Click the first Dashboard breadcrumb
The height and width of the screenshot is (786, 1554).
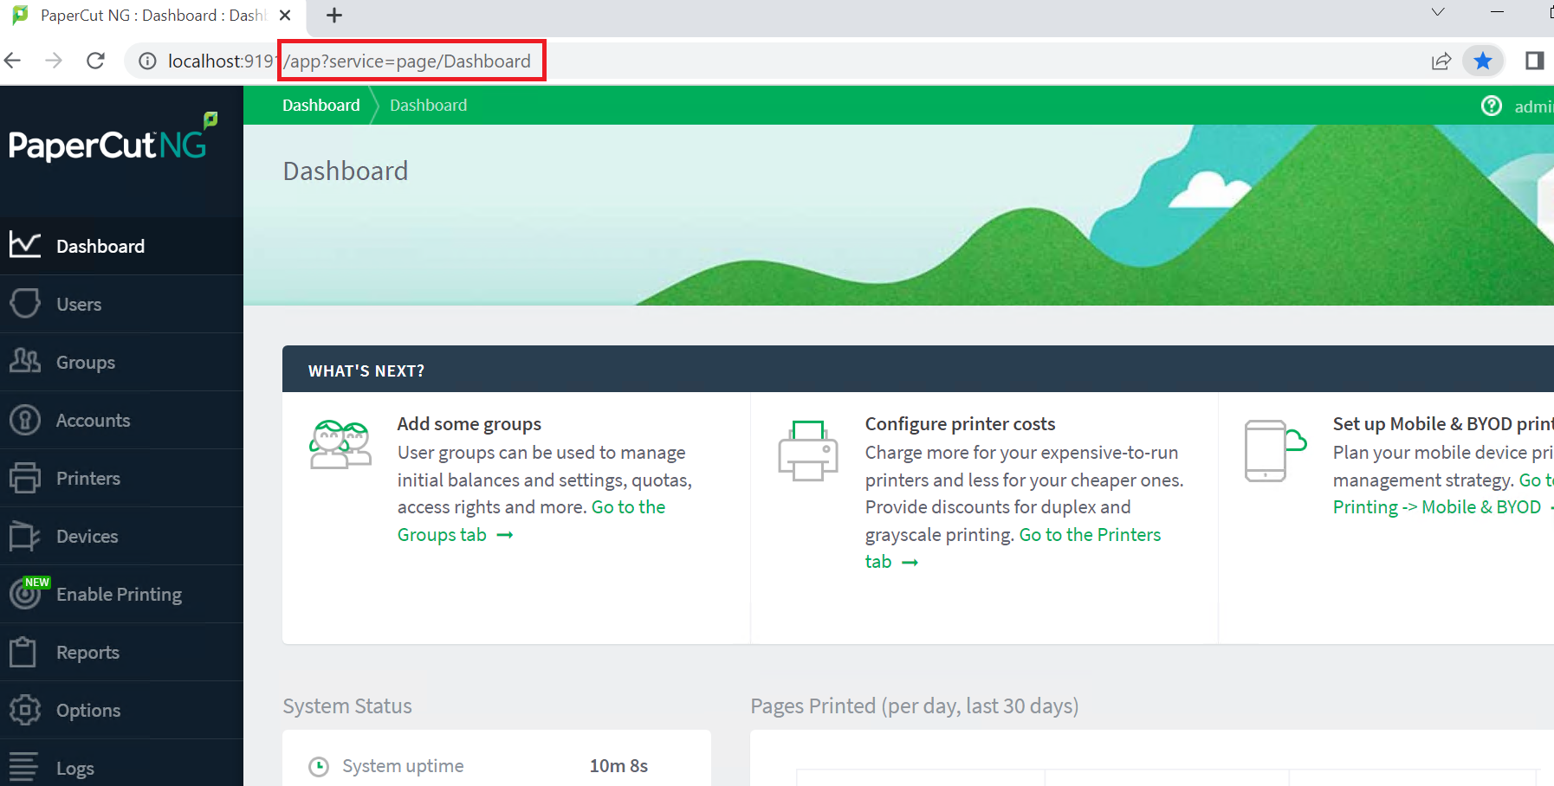[x=321, y=106]
